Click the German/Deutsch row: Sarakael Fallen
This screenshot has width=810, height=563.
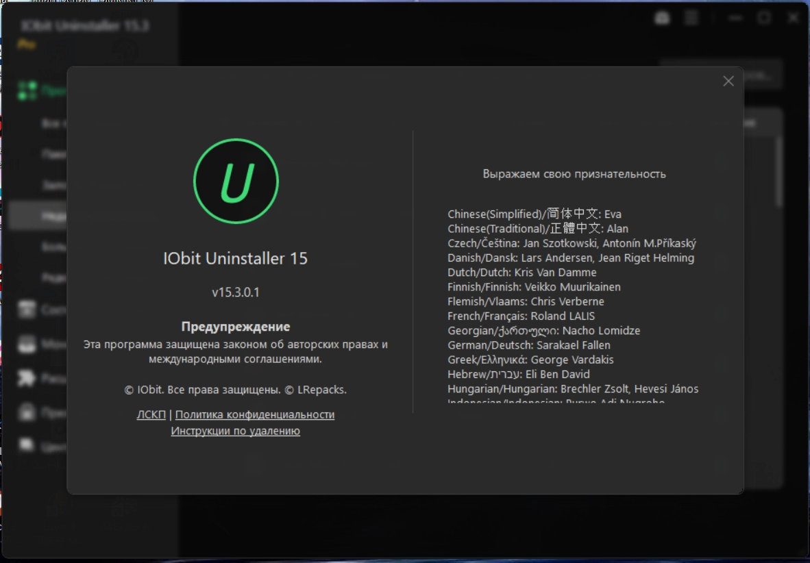[x=529, y=345]
